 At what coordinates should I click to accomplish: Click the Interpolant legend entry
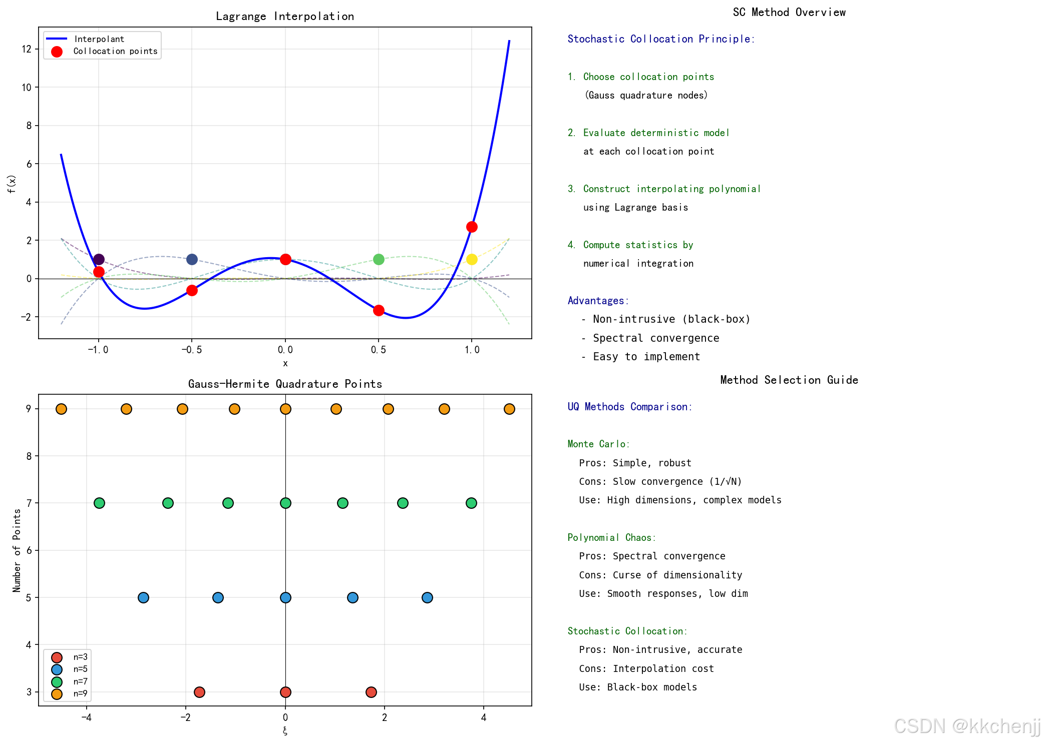coord(99,39)
